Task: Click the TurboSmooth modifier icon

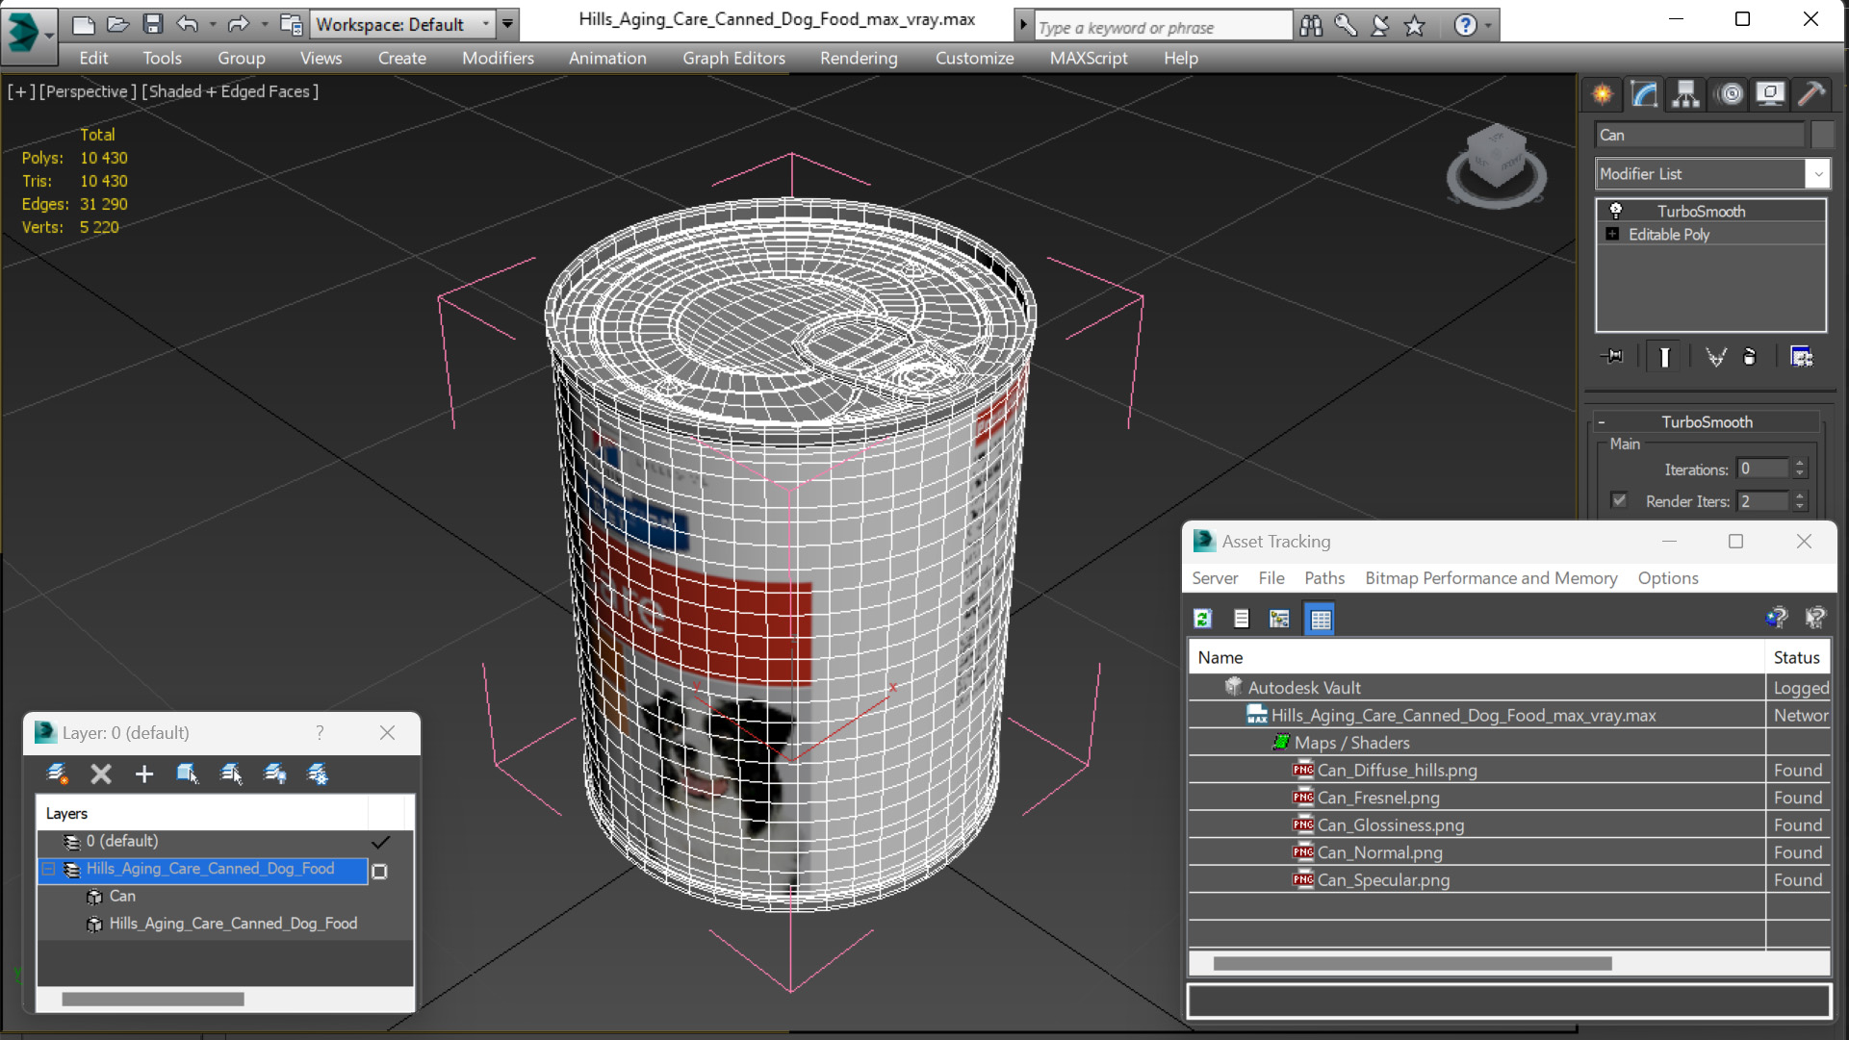Action: pos(1614,210)
